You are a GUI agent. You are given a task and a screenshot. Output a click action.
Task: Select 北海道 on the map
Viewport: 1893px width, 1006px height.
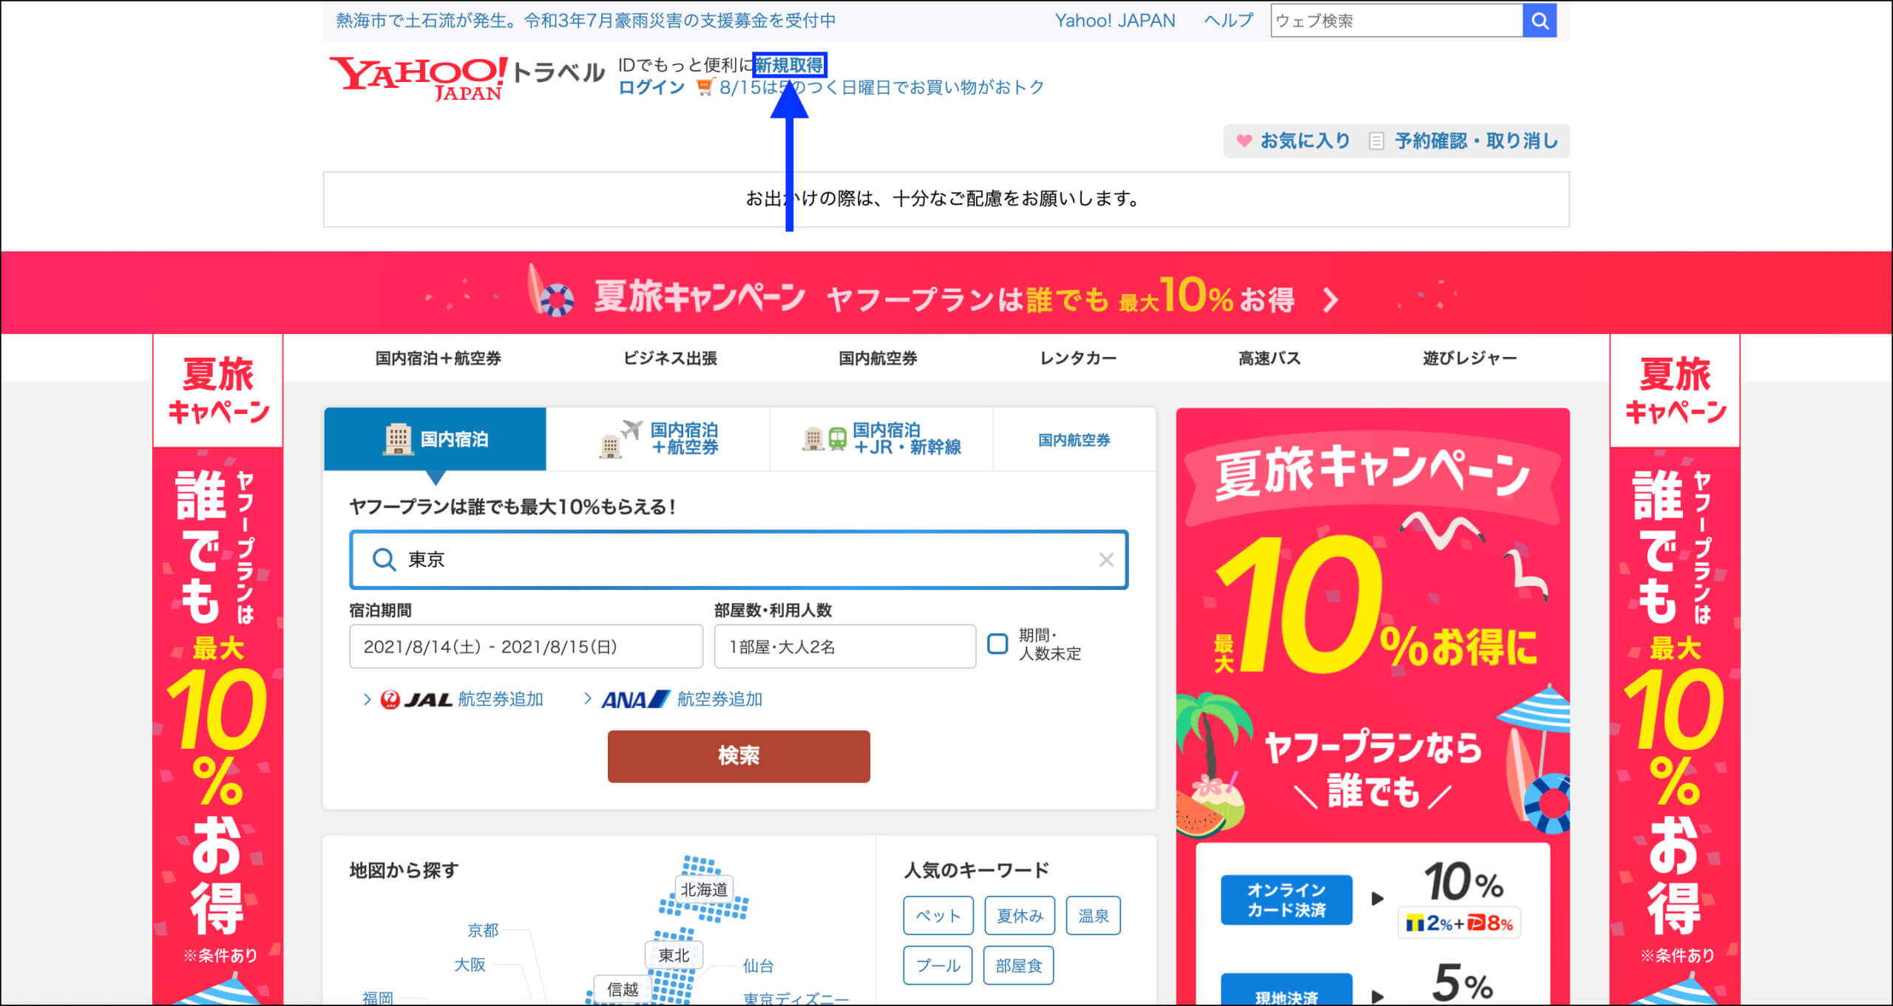coord(704,889)
